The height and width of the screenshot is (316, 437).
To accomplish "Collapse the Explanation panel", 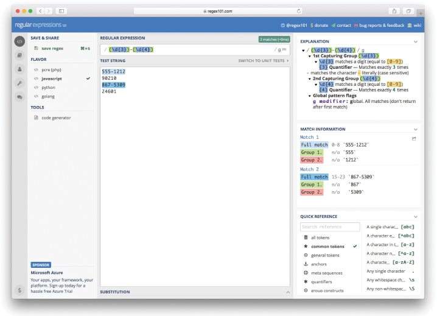I will 416,41.
